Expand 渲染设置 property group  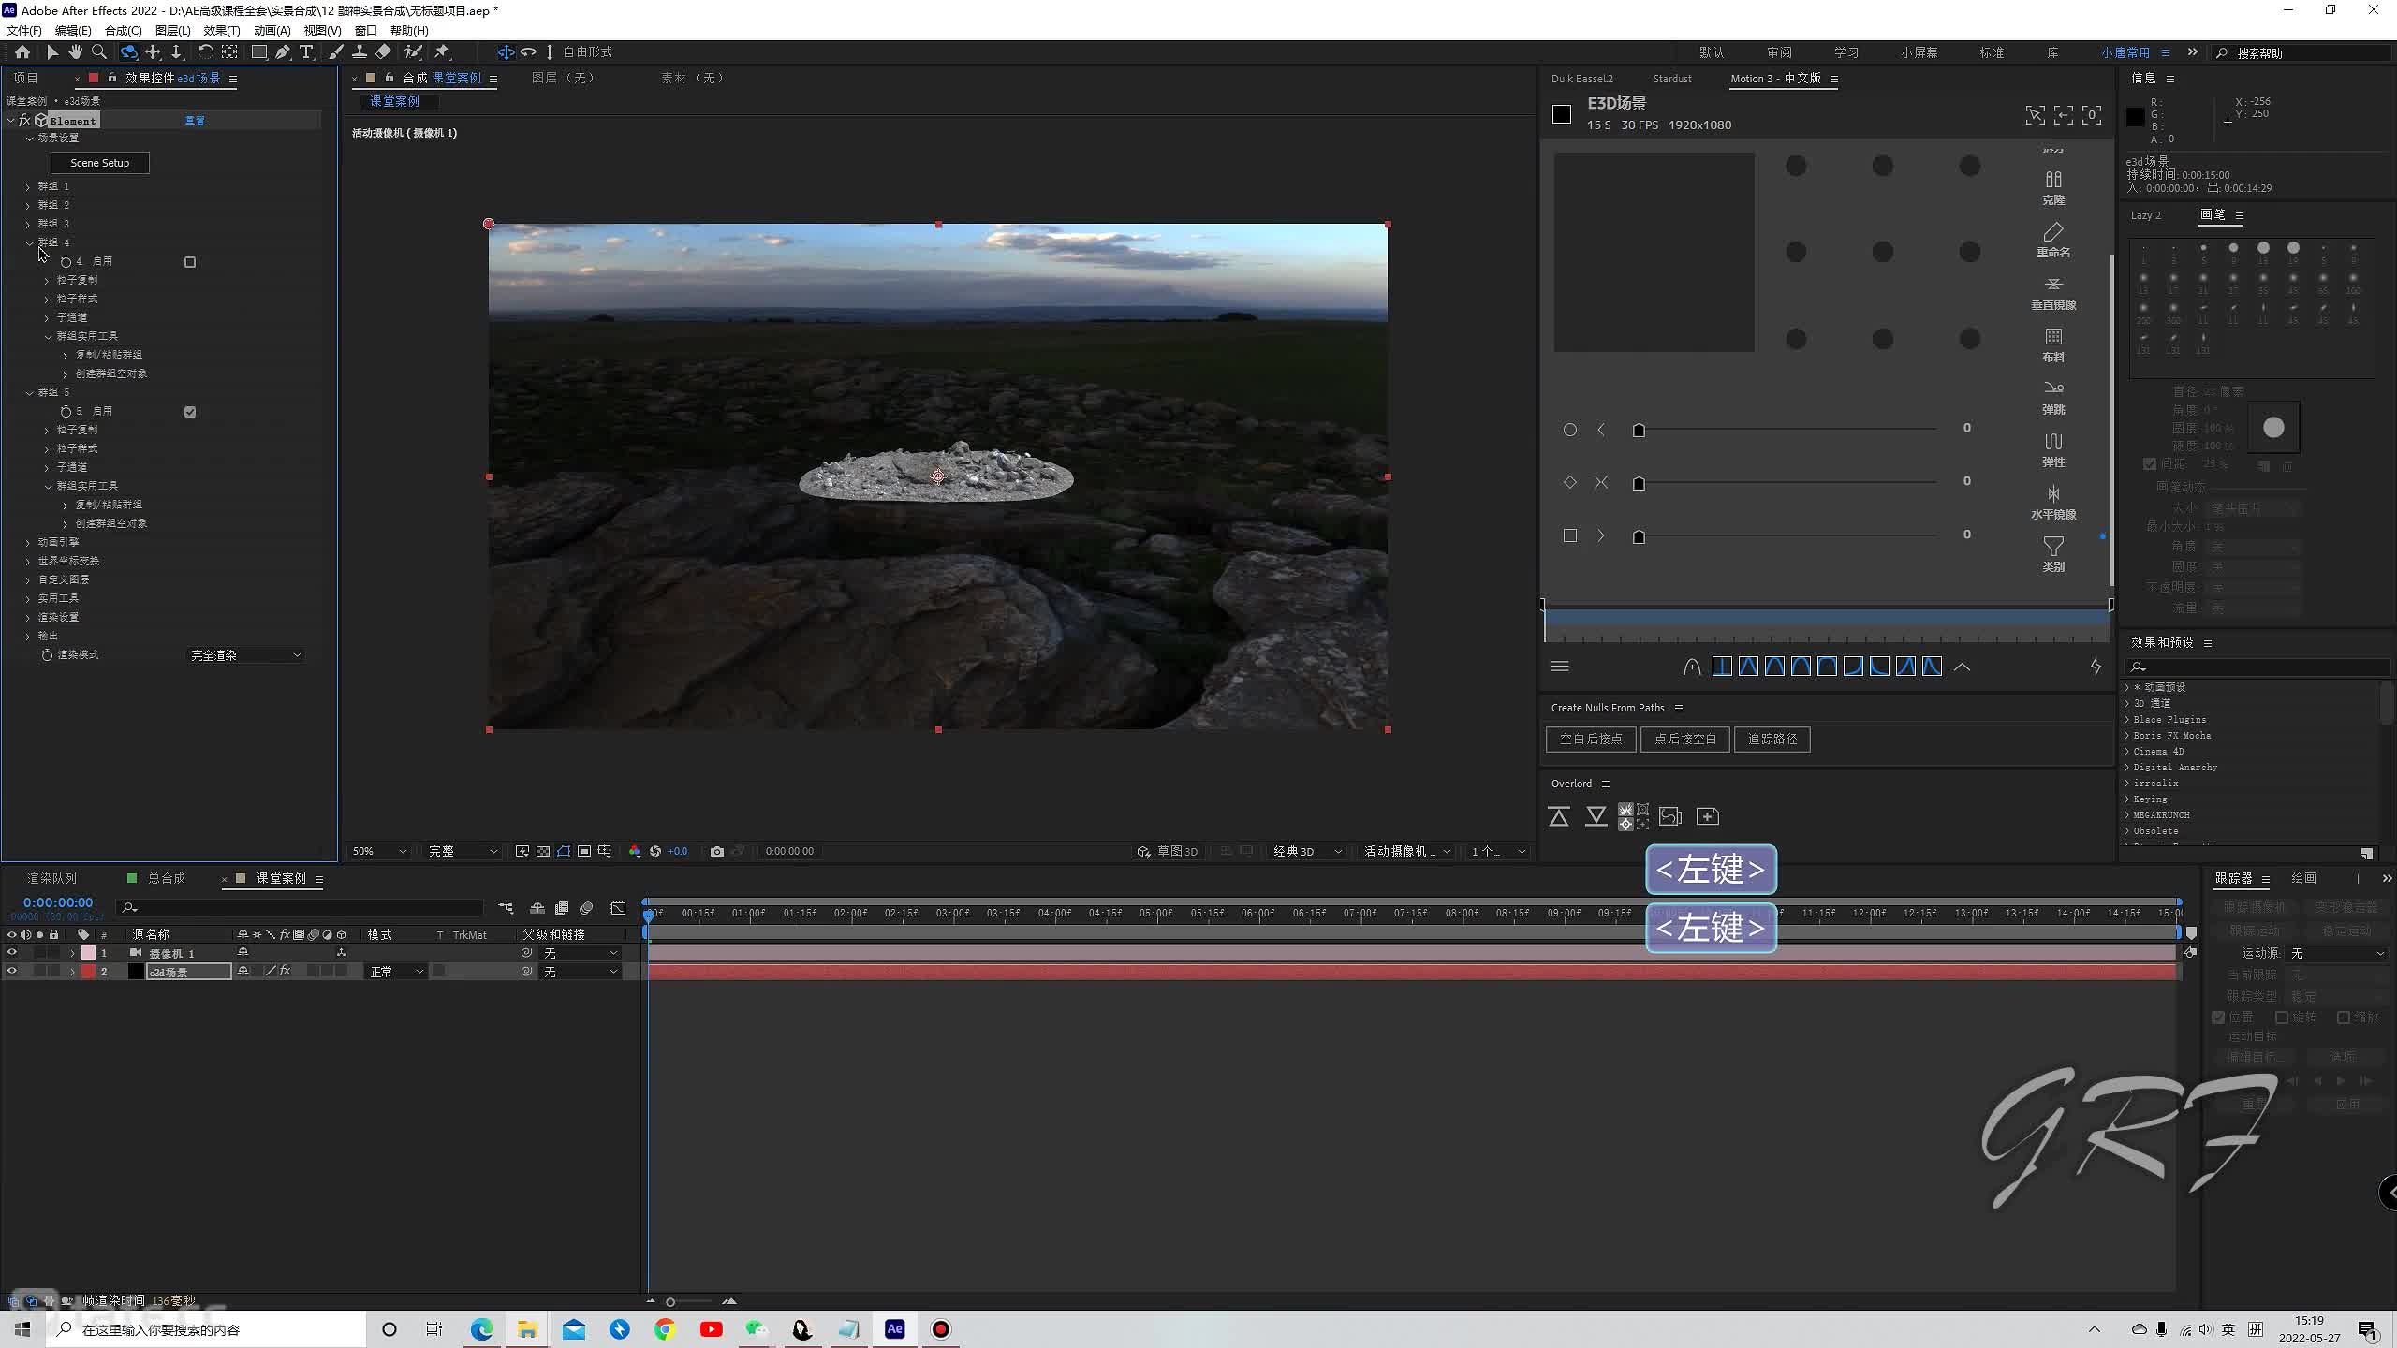28,618
